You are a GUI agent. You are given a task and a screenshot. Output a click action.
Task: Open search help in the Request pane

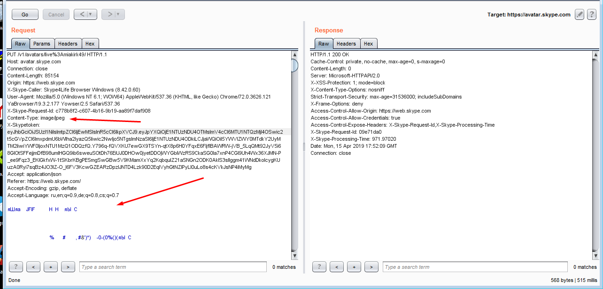coord(16,267)
